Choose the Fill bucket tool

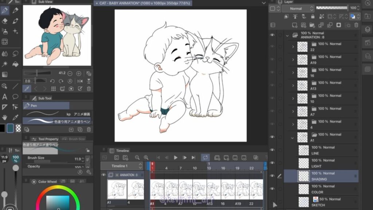[x=15, y=64]
